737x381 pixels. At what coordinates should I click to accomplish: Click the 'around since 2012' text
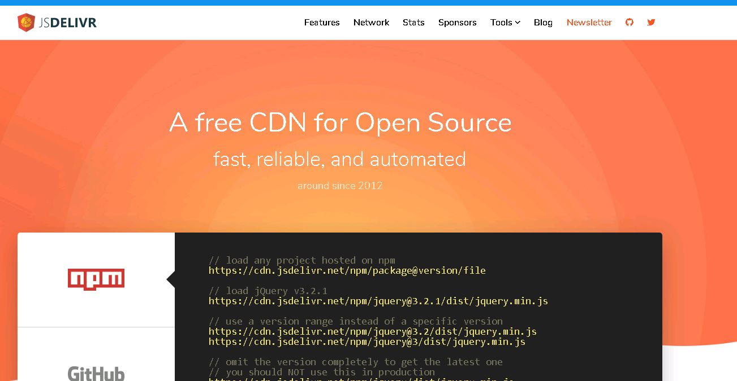pos(340,186)
